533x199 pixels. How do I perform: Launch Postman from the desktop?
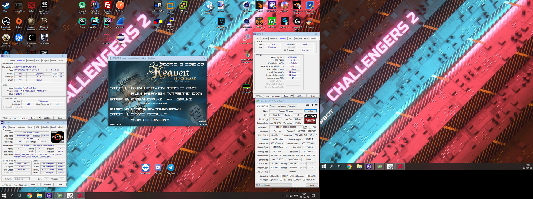pos(120,7)
